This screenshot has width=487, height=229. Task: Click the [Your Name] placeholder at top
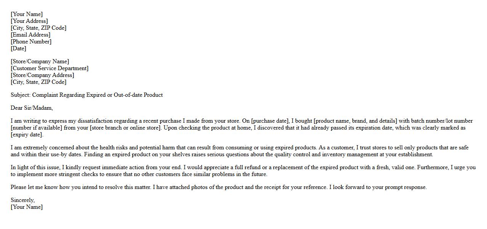(27, 14)
